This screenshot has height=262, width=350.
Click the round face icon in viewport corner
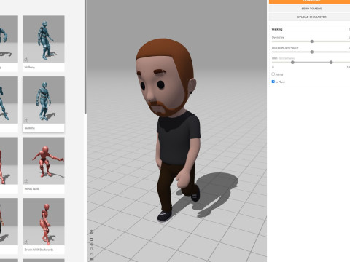[92, 232]
